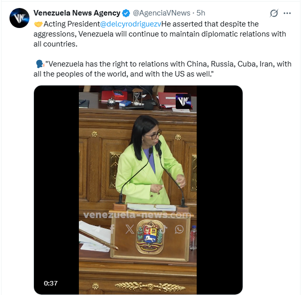Click the speaking head emoji before the quote
This screenshot has width=304, height=295.
click(x=40, y=64)
